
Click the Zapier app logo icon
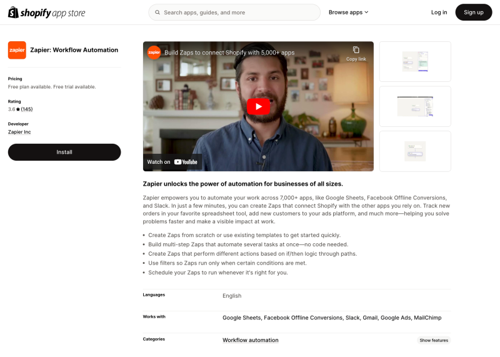click(x=17, y=50)
